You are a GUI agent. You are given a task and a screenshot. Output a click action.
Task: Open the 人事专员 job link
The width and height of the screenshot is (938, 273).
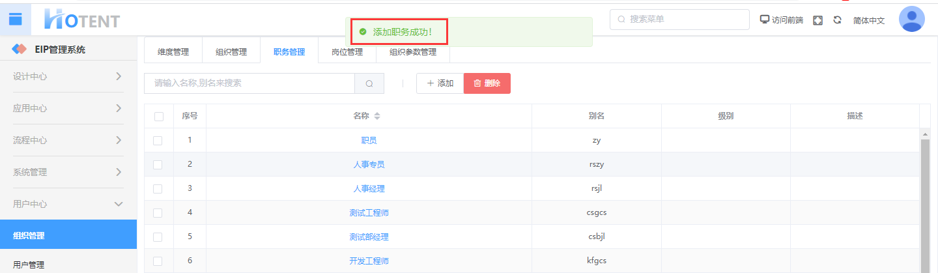coord(369,164)
